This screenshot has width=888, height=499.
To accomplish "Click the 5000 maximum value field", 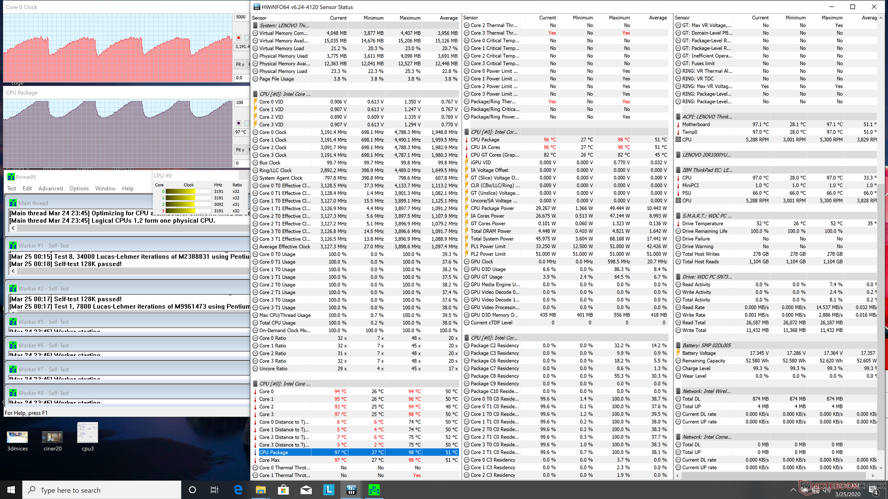I will [241, 17].
